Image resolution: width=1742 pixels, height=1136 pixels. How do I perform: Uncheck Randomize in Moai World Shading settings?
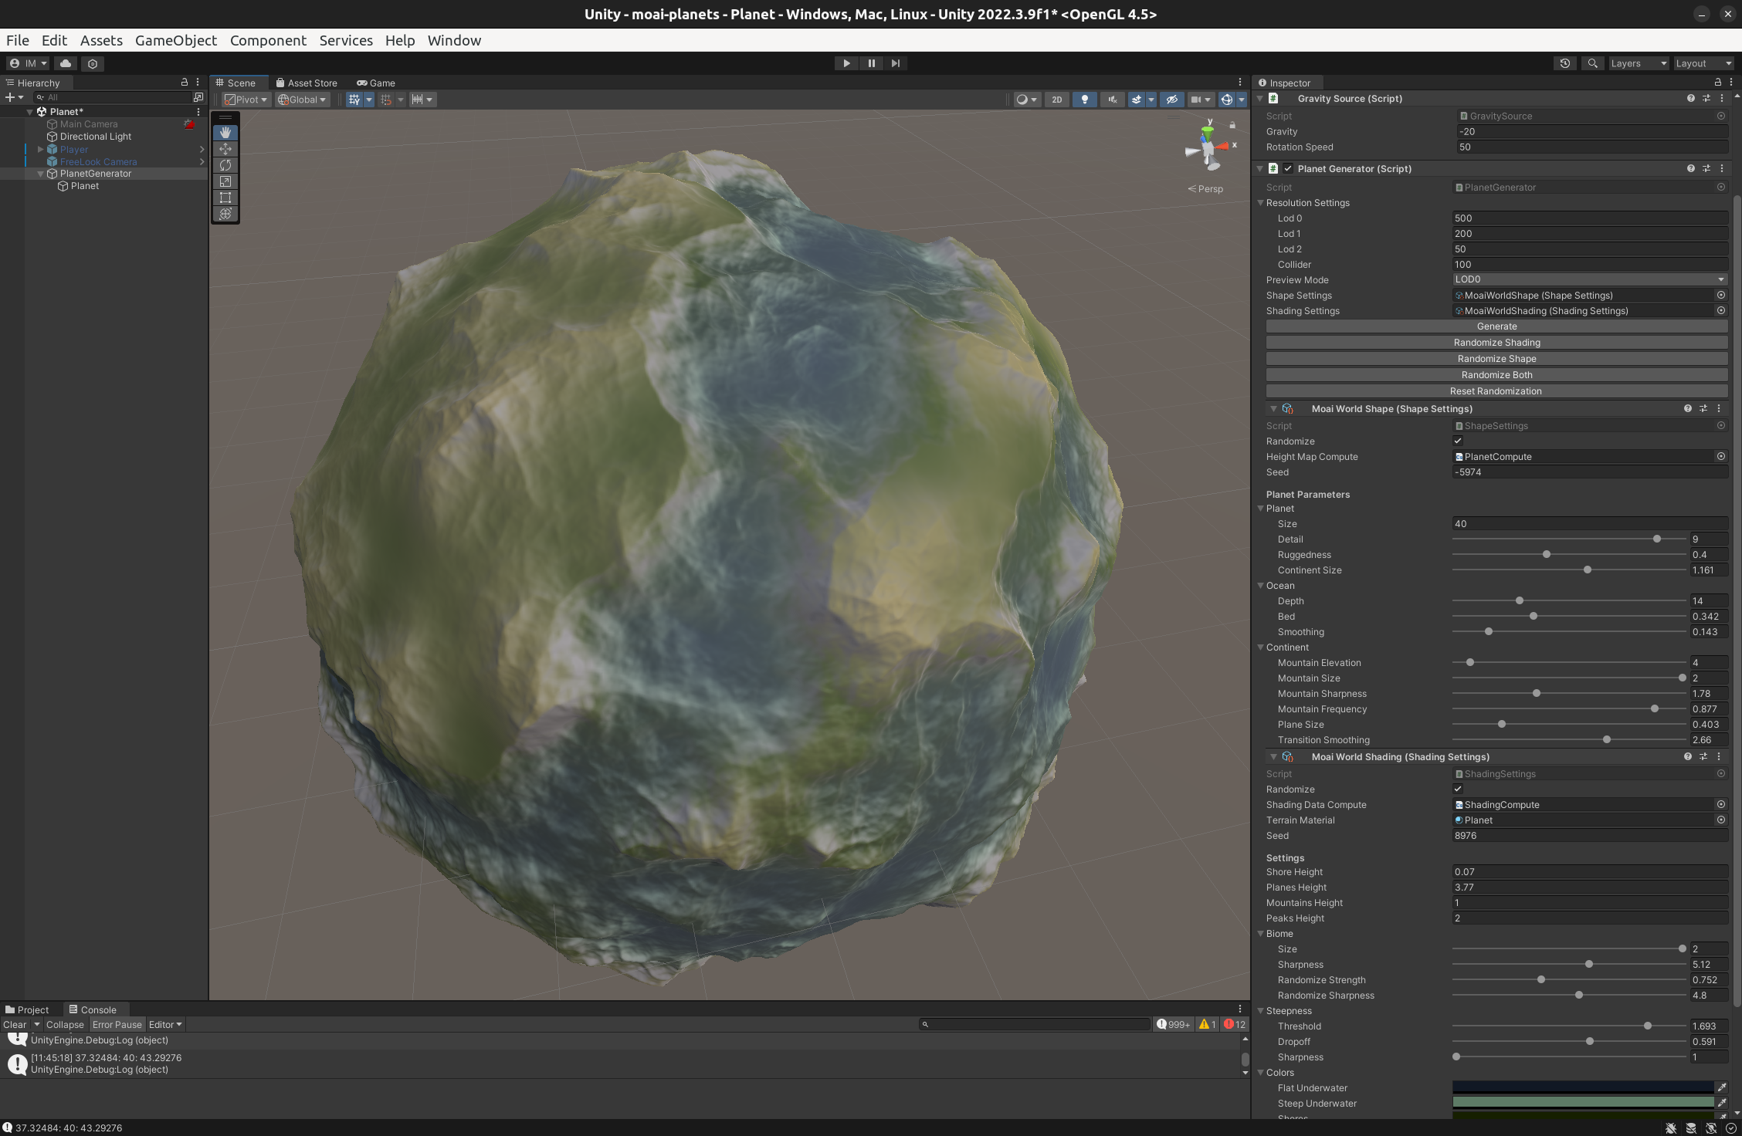(x=1458, y=789)
